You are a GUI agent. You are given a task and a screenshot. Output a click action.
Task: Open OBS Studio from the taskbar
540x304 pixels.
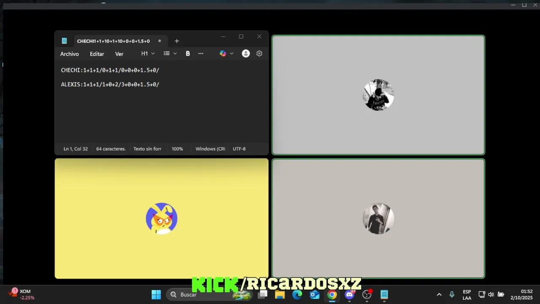pyautogui.click(x=367, y=295)
